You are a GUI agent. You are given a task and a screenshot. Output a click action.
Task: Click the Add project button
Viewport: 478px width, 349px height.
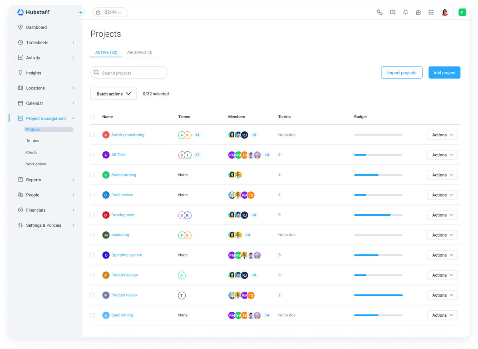pyautogui.click(x=444, y=73)
